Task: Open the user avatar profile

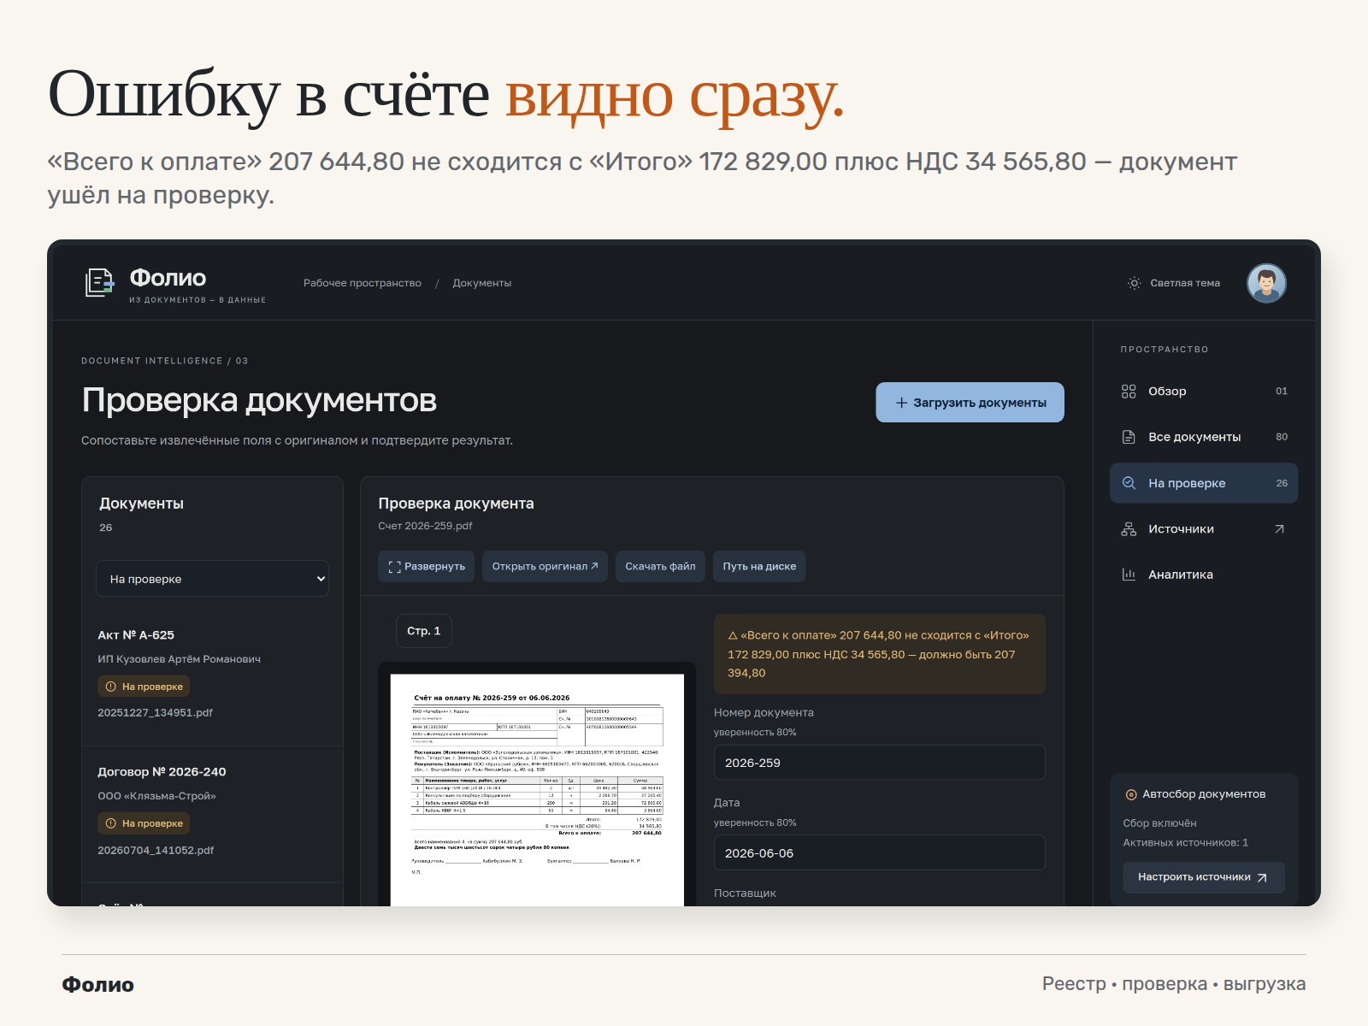Action: [1266, 283]
